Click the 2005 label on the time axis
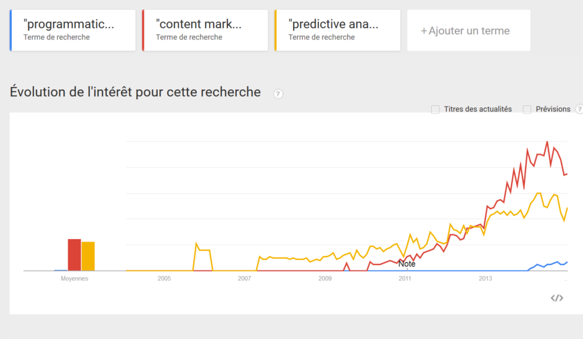583x339 pixels. tap(164, 279)
